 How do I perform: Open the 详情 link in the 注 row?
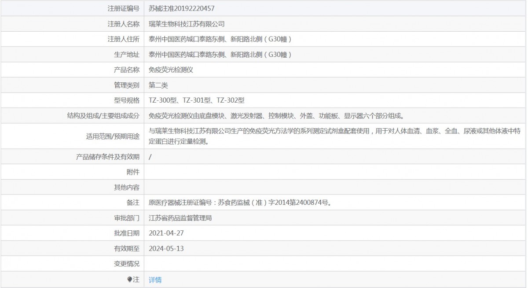[x=155, y=280]
